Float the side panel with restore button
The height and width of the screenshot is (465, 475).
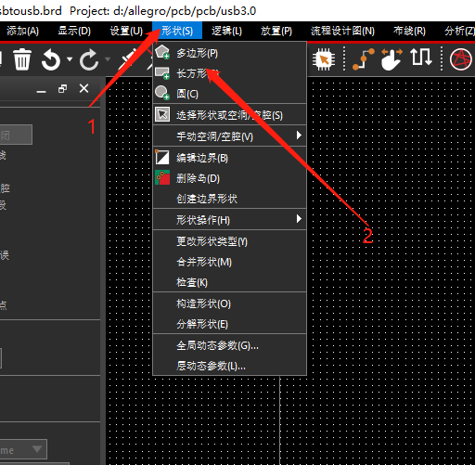point(62,89)
